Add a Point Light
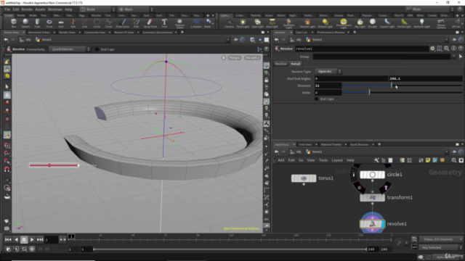 [243, 23]
